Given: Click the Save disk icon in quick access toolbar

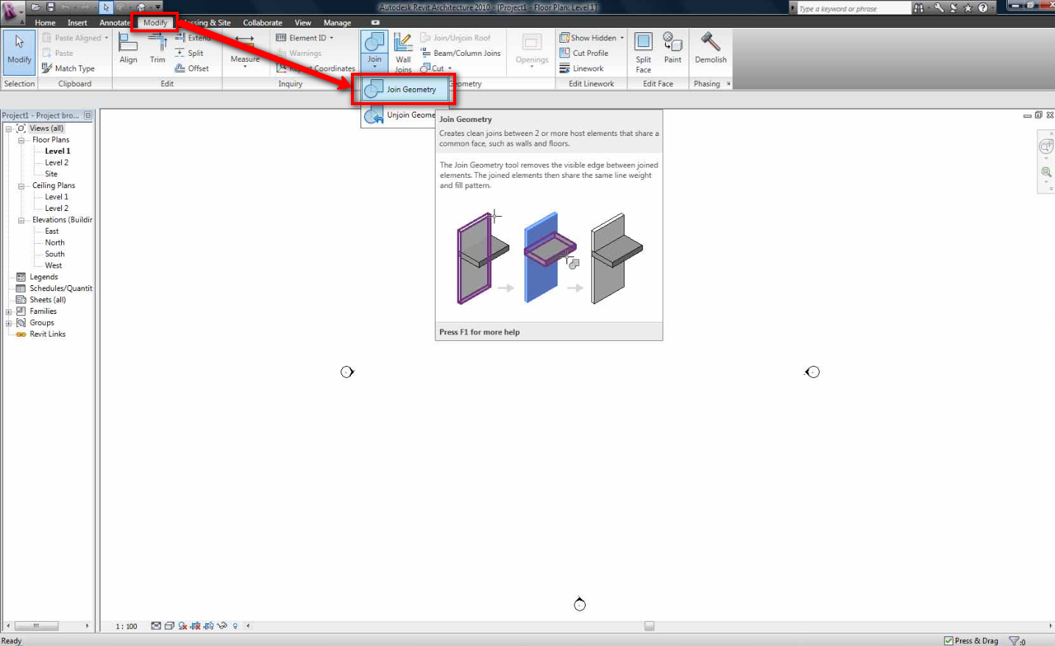Looking at the screenshot, I should tap(51, 7).
